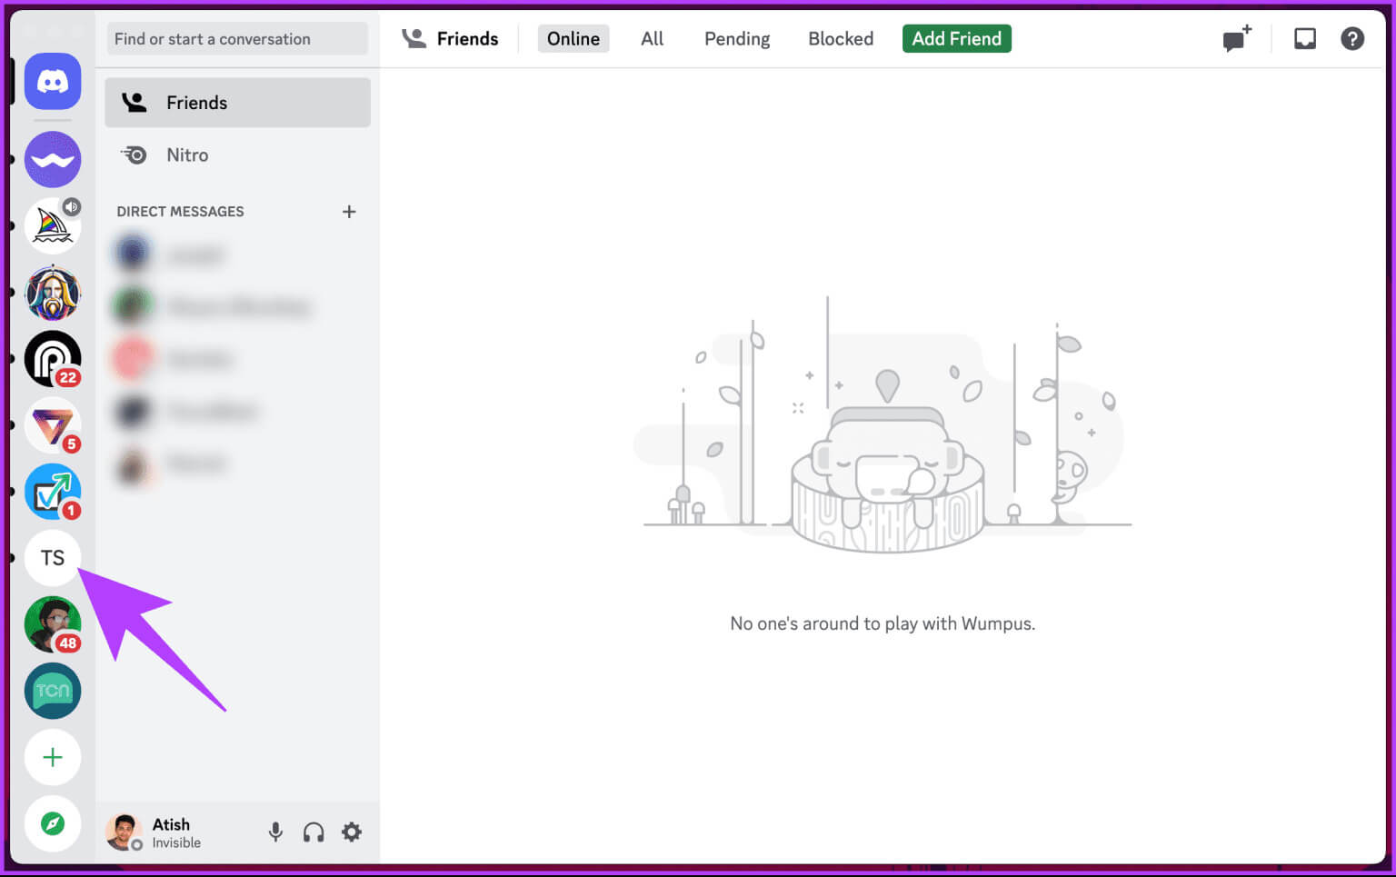Switch to the Blocked tab

tap(841, 39)
